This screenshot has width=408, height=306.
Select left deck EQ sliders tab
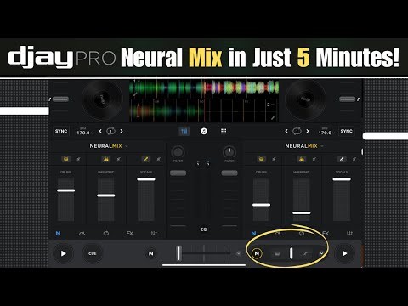point(154,234)
